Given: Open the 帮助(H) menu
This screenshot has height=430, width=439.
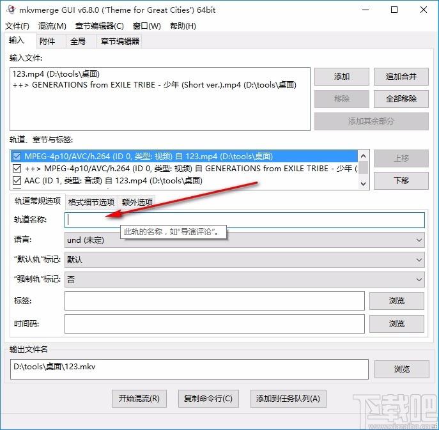Looking at the screenshot, I should pos(183,26).
